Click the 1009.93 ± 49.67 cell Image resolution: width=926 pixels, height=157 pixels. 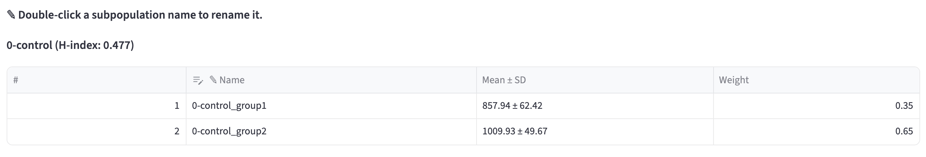pos(595,131)
